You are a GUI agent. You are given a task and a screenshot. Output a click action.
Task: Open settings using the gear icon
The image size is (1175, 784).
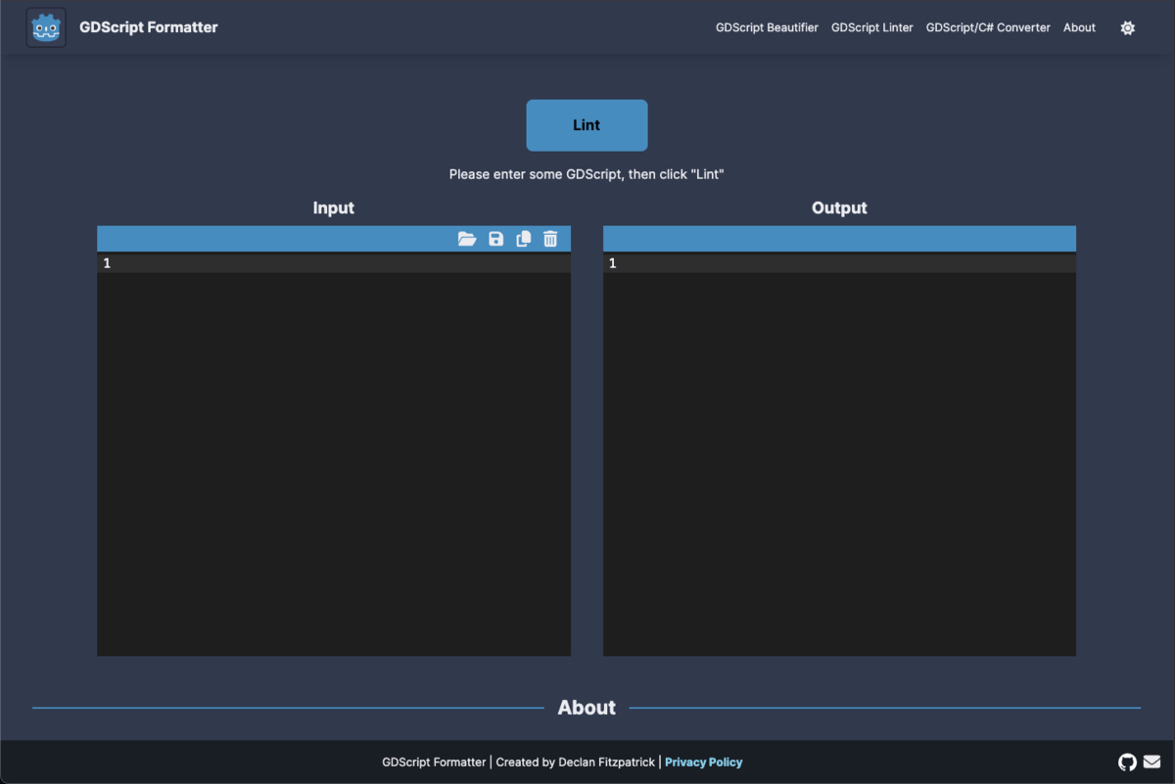[1127, 27]
